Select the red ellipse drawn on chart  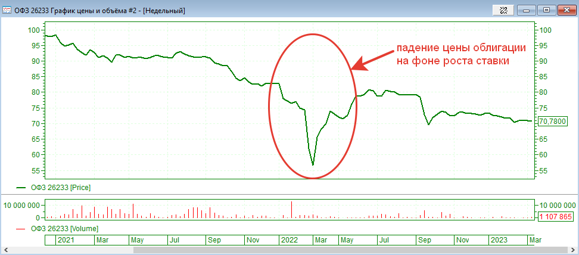point(268,106)
